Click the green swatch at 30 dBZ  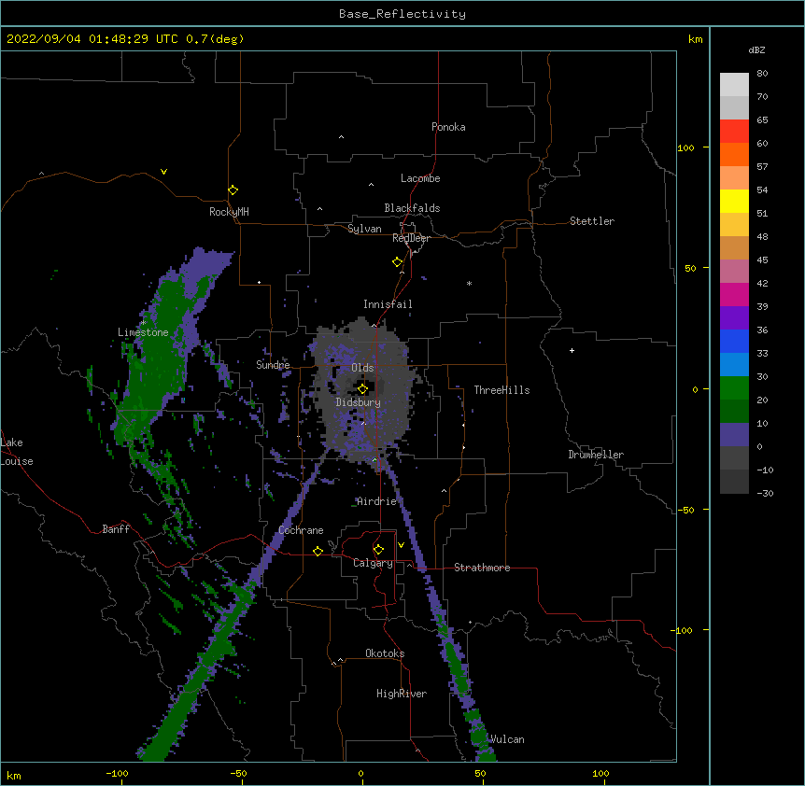tap(734, 388)
